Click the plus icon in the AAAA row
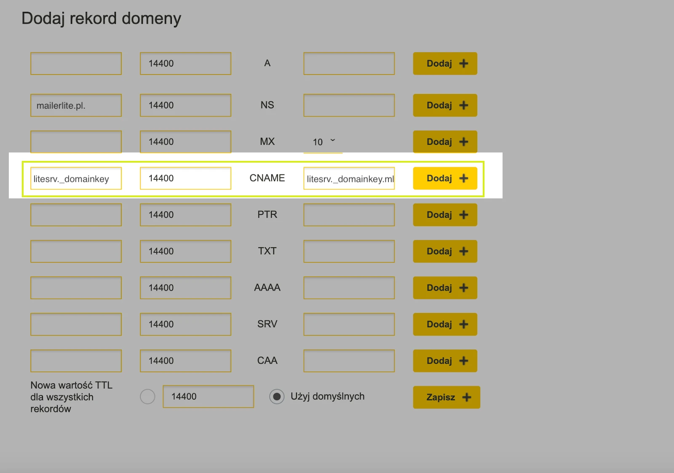The height and width of the screenshot is (473, 674). pyautogui.click(x=463, y=288)
